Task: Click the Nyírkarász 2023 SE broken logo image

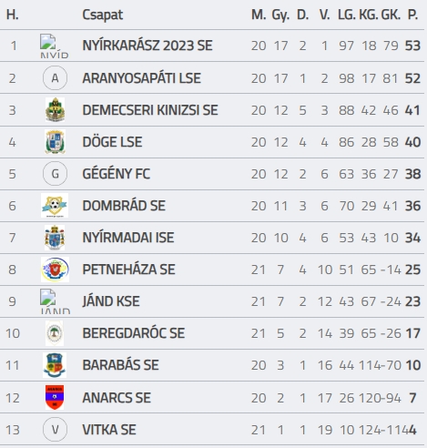Action: (54, 46)
